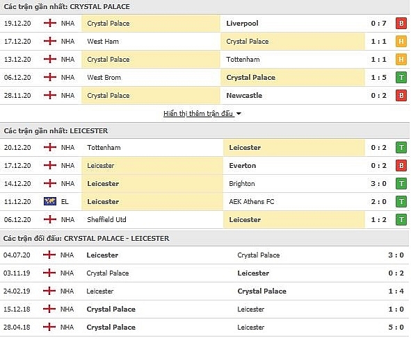Open the Liverpool team link
The width and height of the screenshot is (411, 340).
pyautogui.click(x=242, y=24)
